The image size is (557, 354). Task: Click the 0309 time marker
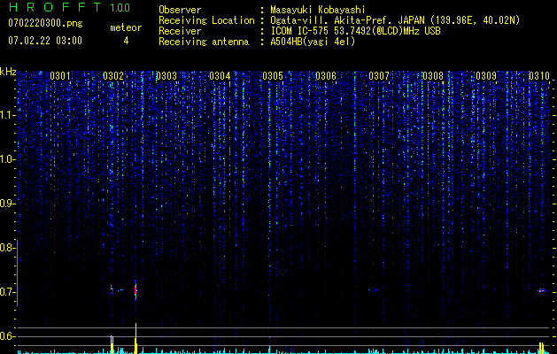coord(486,75)
